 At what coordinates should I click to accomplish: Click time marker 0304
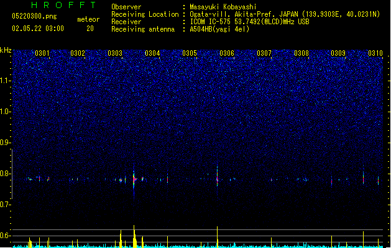tap(152, 53)
